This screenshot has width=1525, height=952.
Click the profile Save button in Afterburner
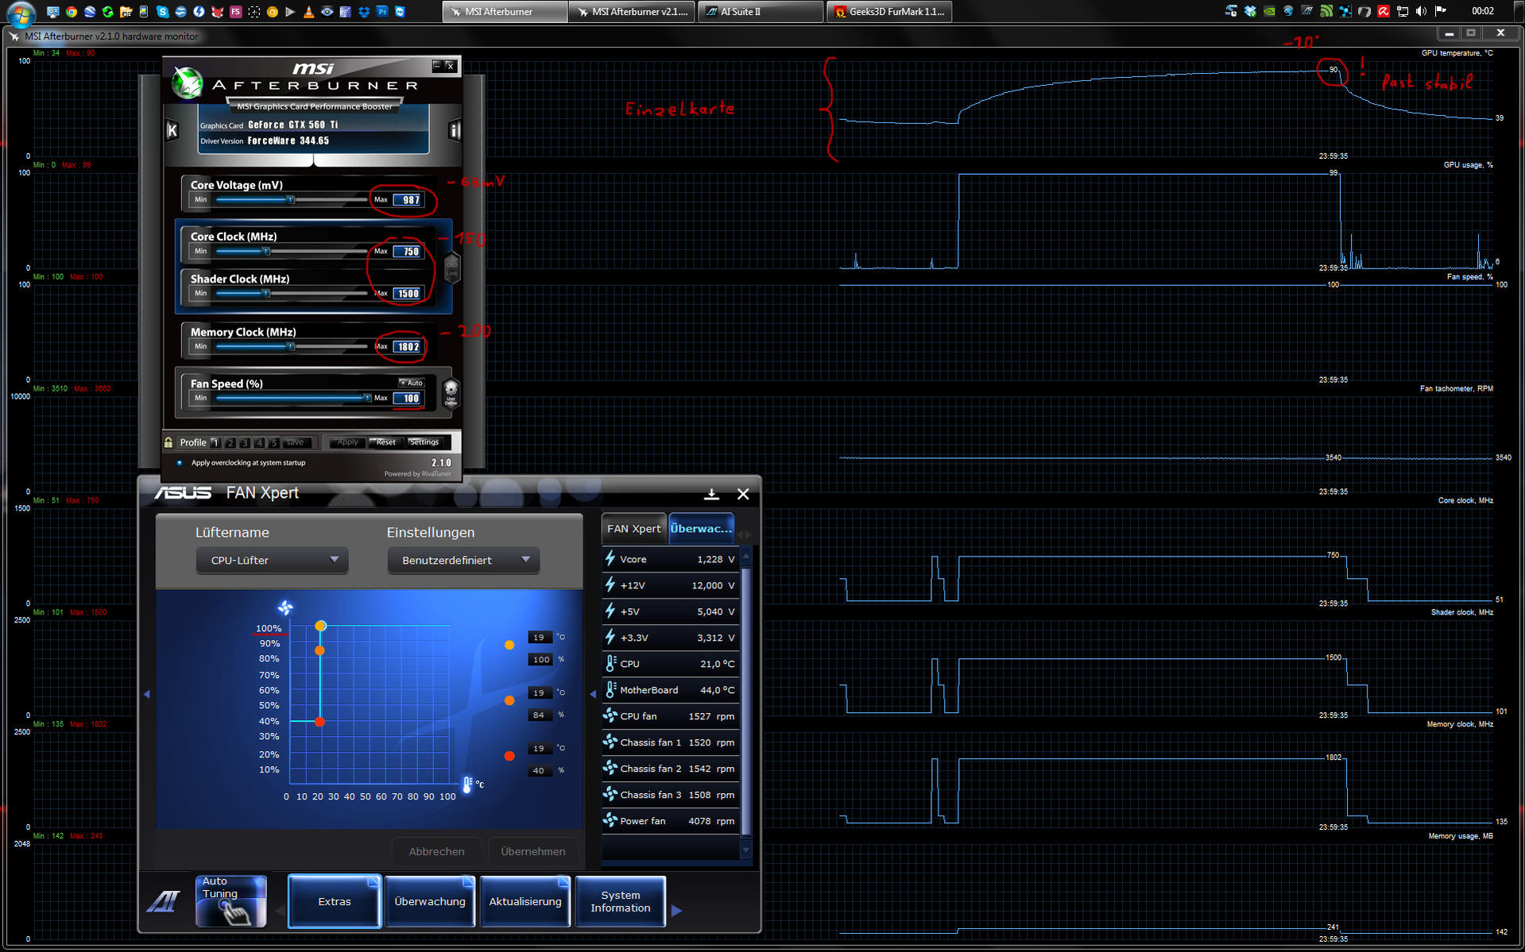[296, 442]
